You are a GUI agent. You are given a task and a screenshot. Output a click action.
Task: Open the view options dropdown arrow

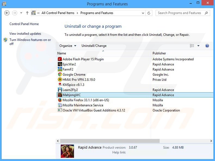point(198,46)
